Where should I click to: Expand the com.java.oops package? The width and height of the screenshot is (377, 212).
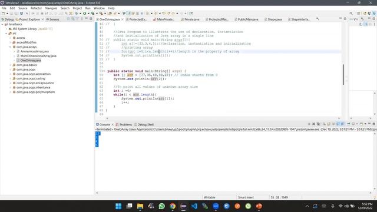[11, 69]
